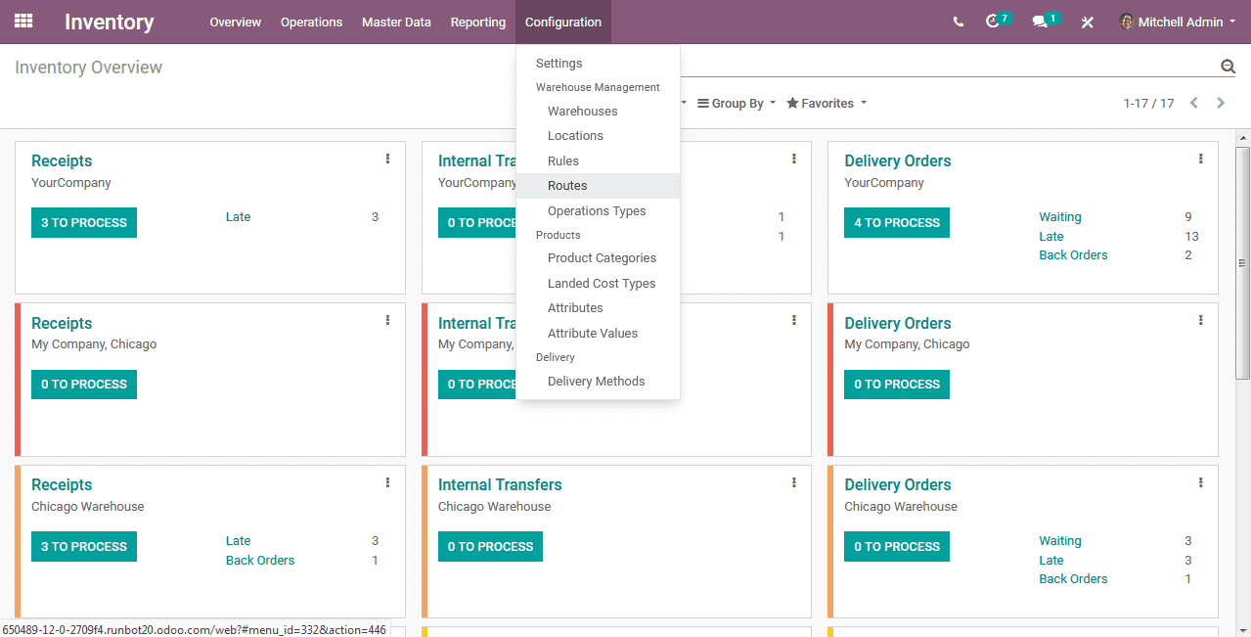Select Warehouses in the Configuration menu
Viewport: 1251px width, 637px height.
[598, 111]
